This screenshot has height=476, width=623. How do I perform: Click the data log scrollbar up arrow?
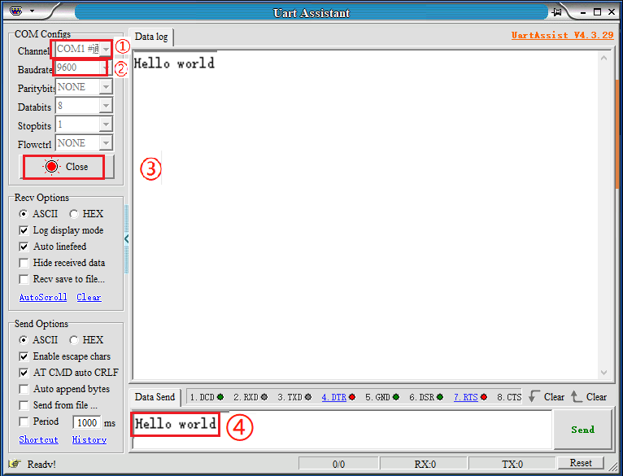(604, 58)
